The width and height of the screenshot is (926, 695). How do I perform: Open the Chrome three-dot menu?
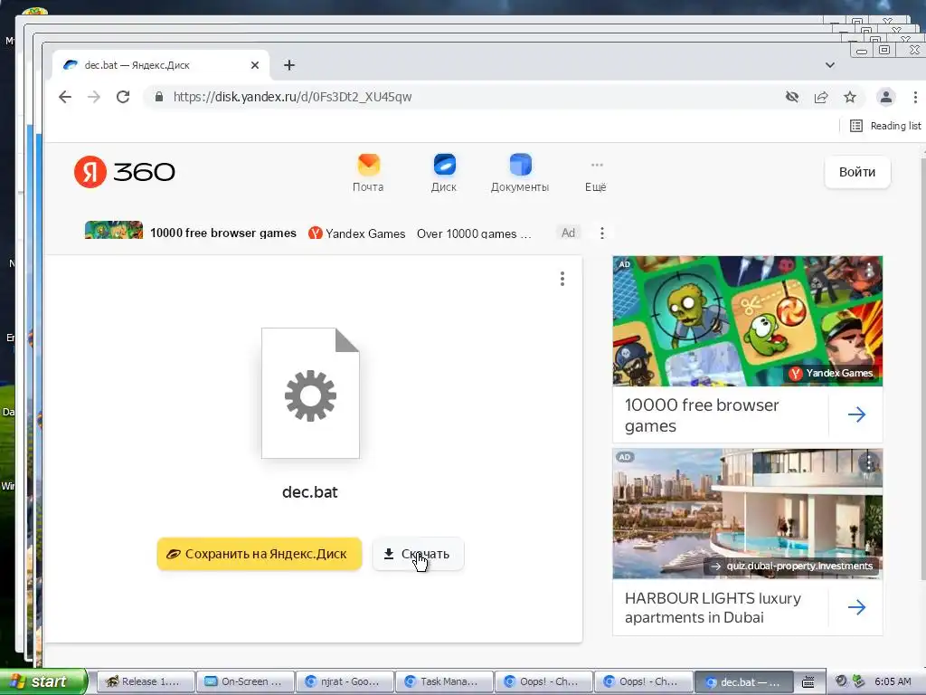(915, 97)
